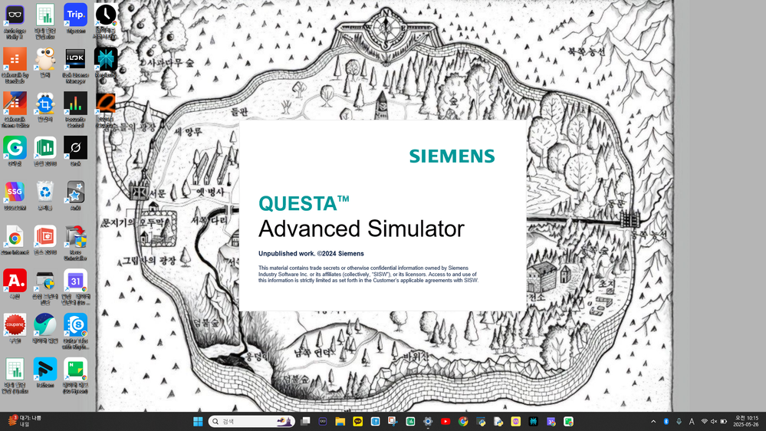The image size is (766, 431).
Task: Open File Explorer from the taskbar
Action: tap(340, 421)
